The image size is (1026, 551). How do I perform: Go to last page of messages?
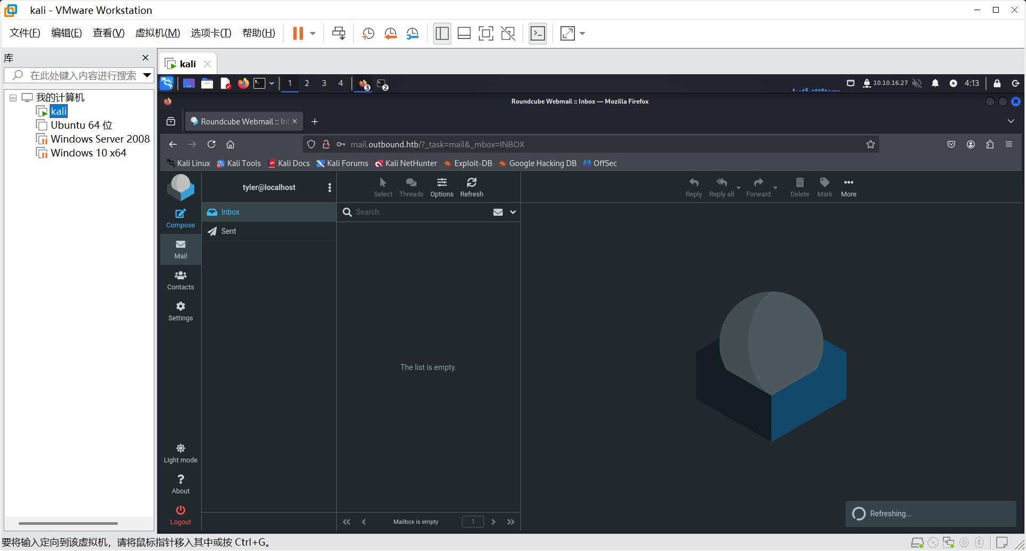coord(511,522)
